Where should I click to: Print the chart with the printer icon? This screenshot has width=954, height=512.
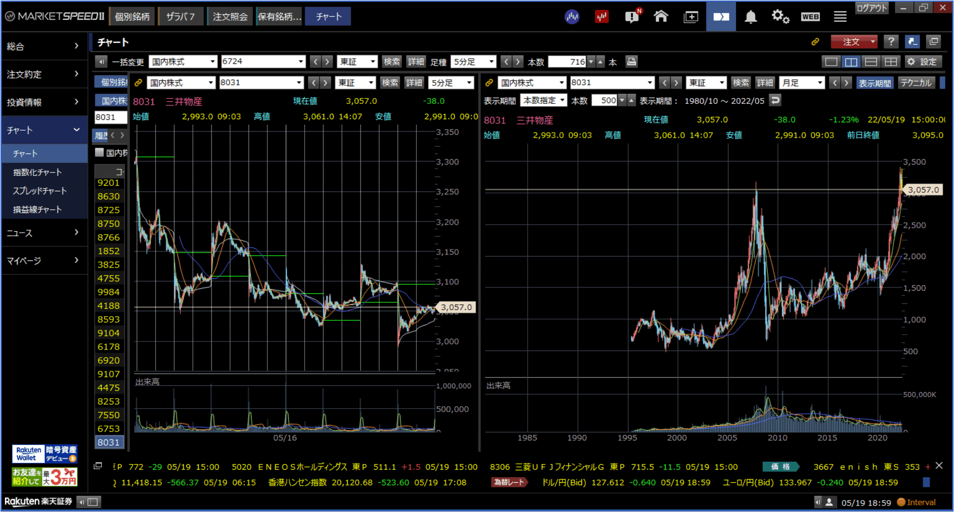[631, 62]
